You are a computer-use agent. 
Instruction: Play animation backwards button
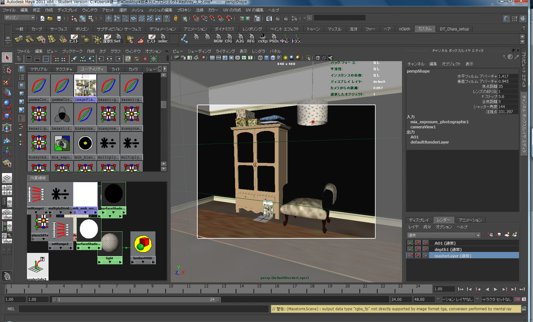click(x=487, y=289)
